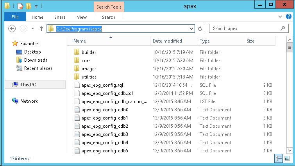Click the Back navigation arrow
Viewport: 295px width, 166px height.
[x=12, y=29]
